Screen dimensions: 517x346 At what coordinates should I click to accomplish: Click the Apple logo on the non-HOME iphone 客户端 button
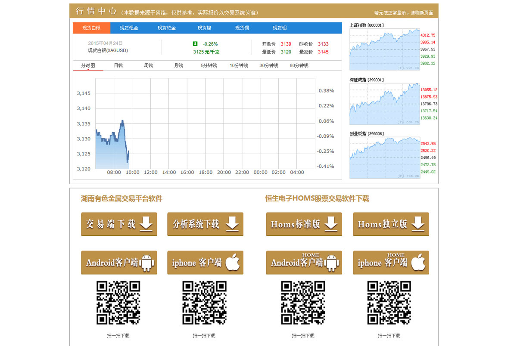(232, 262)
